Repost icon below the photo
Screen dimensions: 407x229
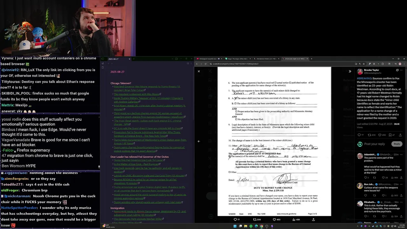click(x=254, y=219)
